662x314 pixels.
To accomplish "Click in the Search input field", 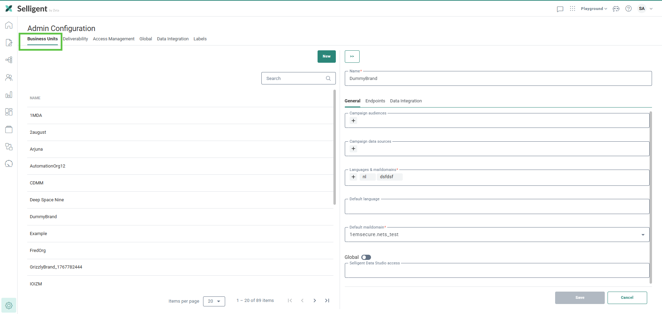I will pyautogui.click(x=295, y=79).
